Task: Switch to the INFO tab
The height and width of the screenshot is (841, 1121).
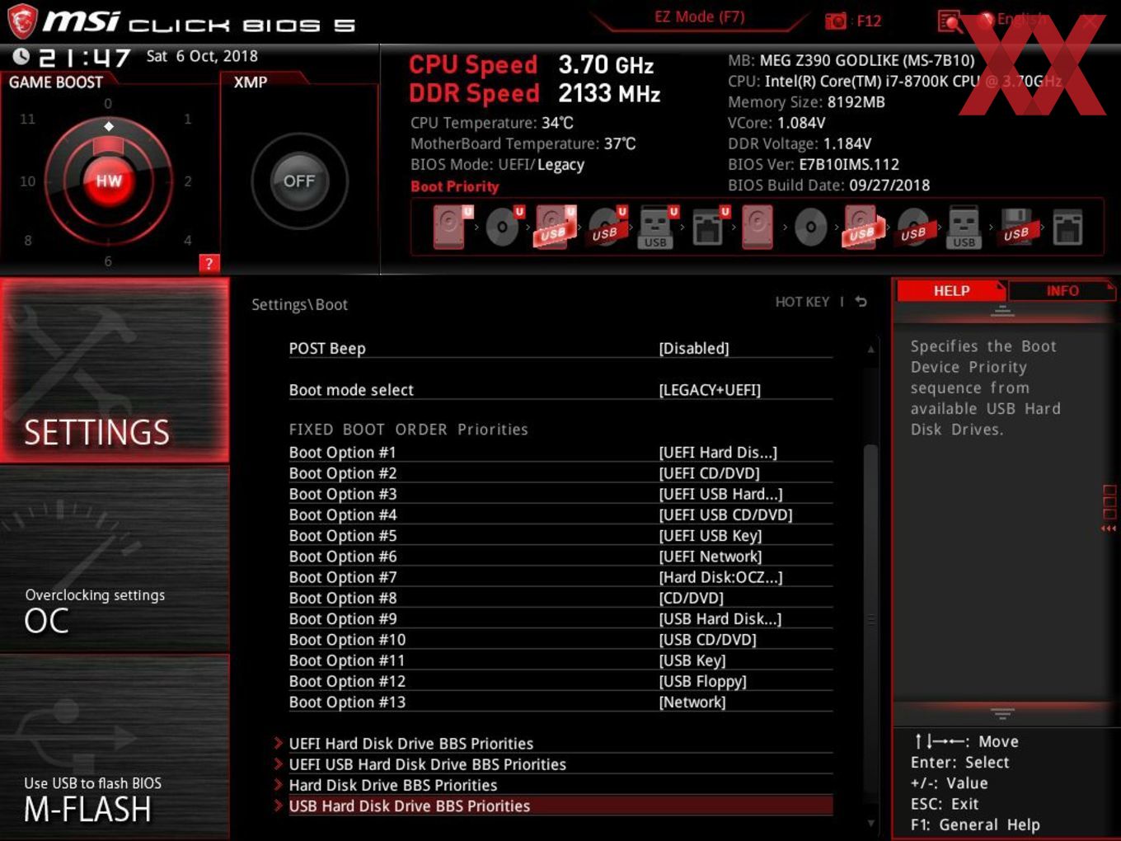Action: 1062,291
